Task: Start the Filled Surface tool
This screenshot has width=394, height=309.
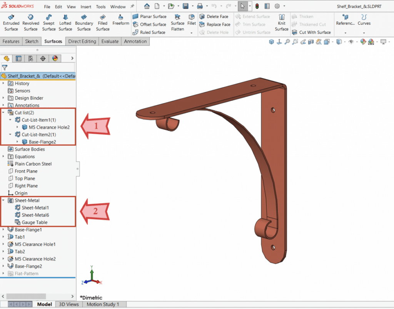Action: 102,22
